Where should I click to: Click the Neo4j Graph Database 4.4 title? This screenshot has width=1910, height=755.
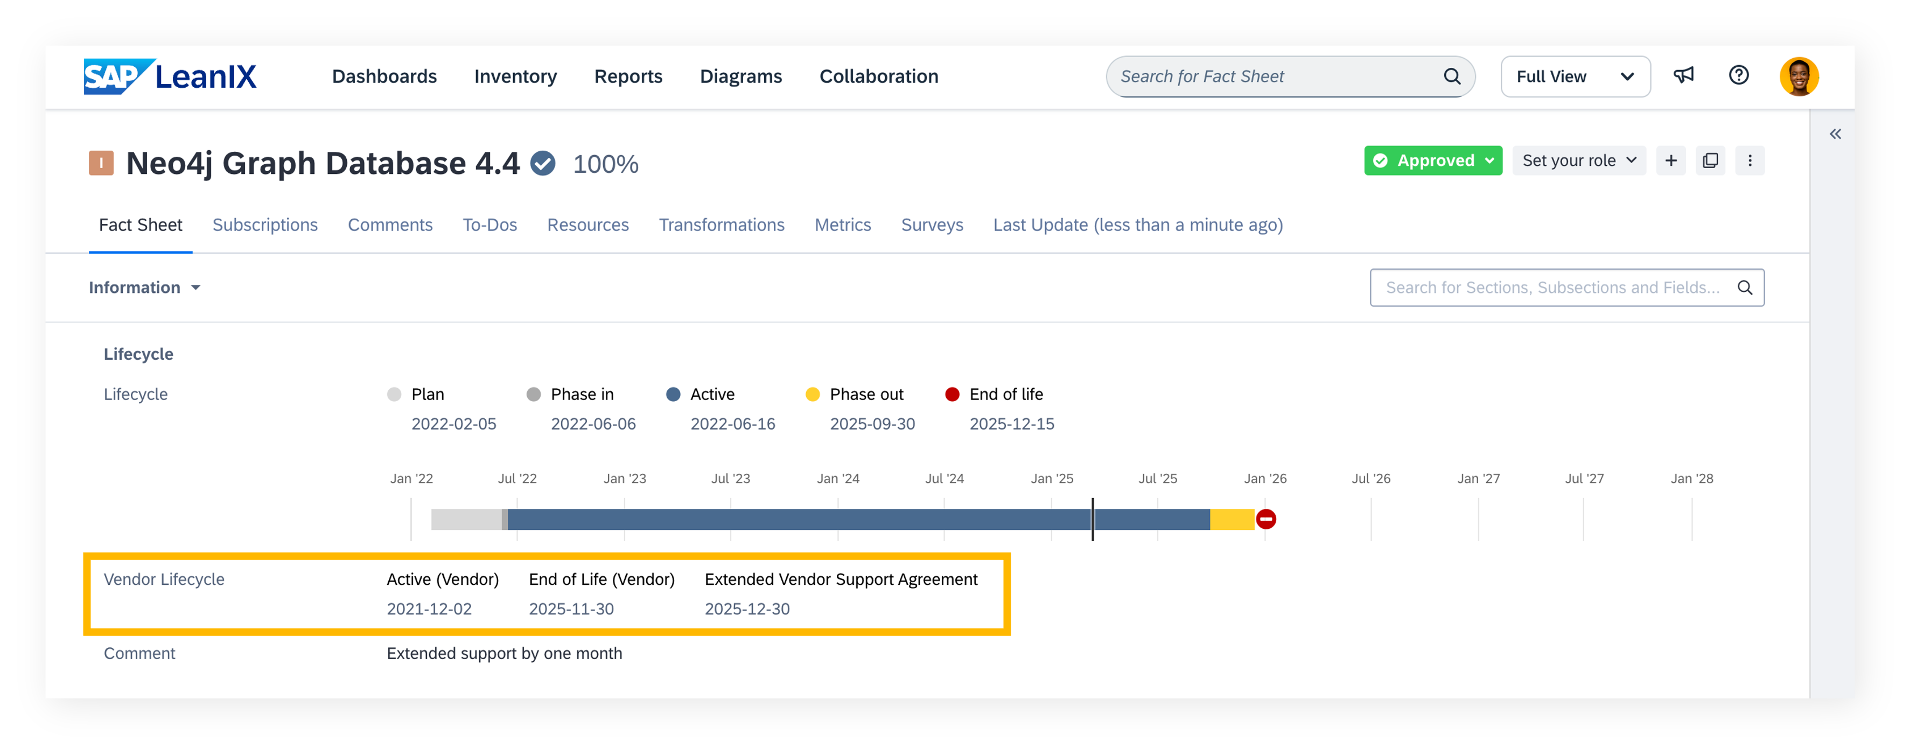click(x=323, y=163)
